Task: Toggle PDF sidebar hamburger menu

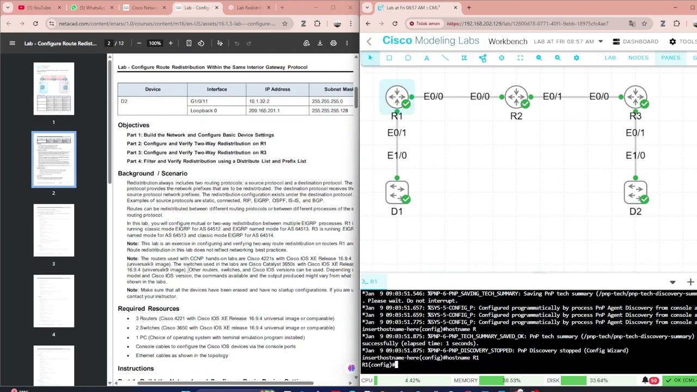Action: [12, 43]
